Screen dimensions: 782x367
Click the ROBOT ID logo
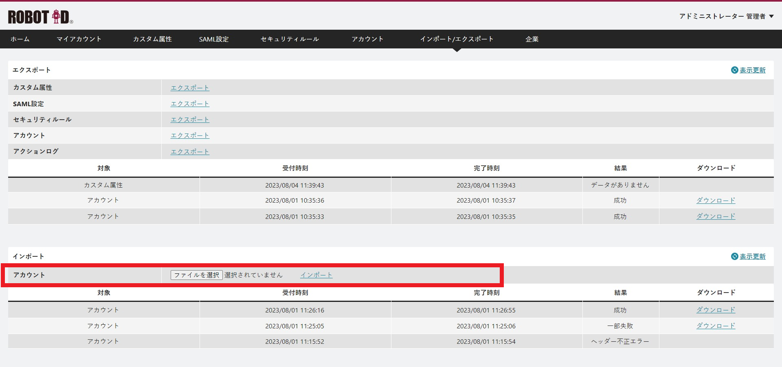40,17
